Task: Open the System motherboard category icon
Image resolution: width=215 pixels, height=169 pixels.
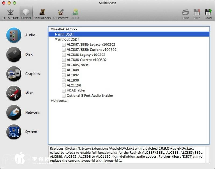Action: pos(14,132)
